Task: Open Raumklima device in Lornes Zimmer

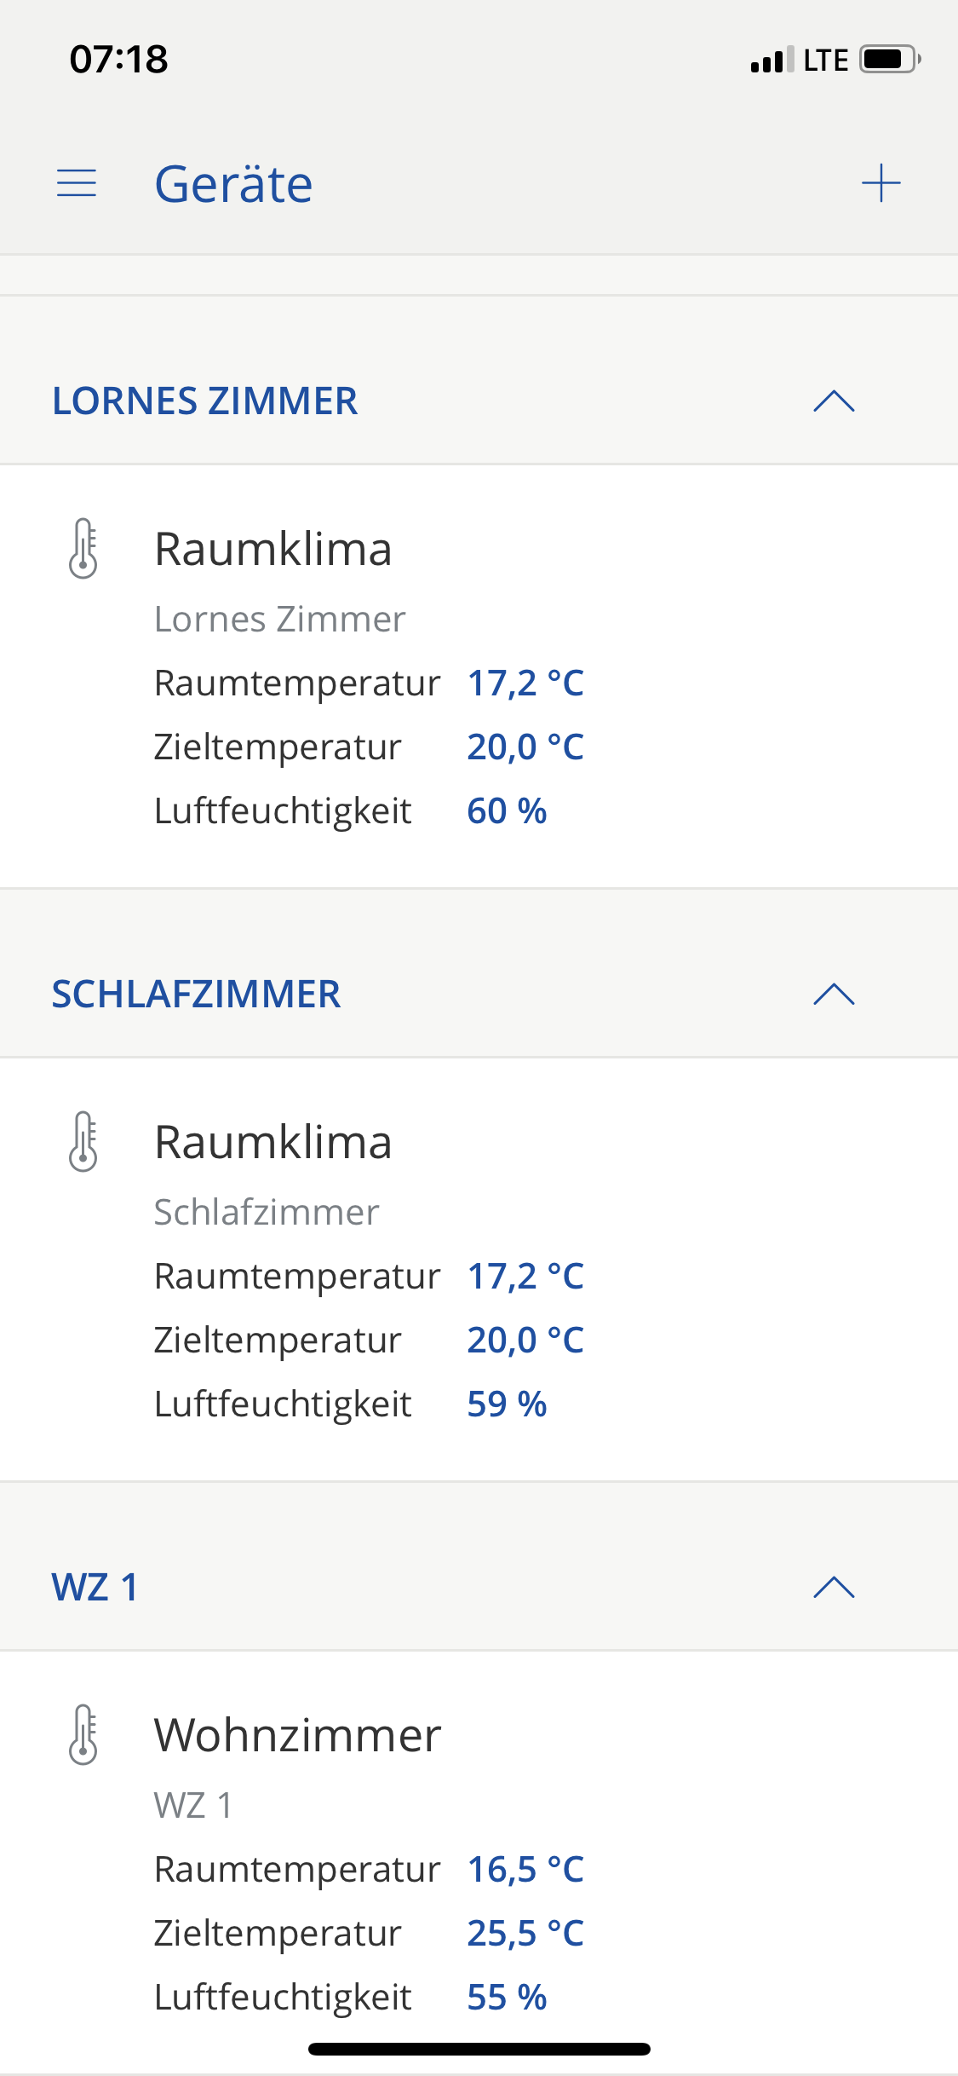Action: pyautogui.click(x=273, y=549)
